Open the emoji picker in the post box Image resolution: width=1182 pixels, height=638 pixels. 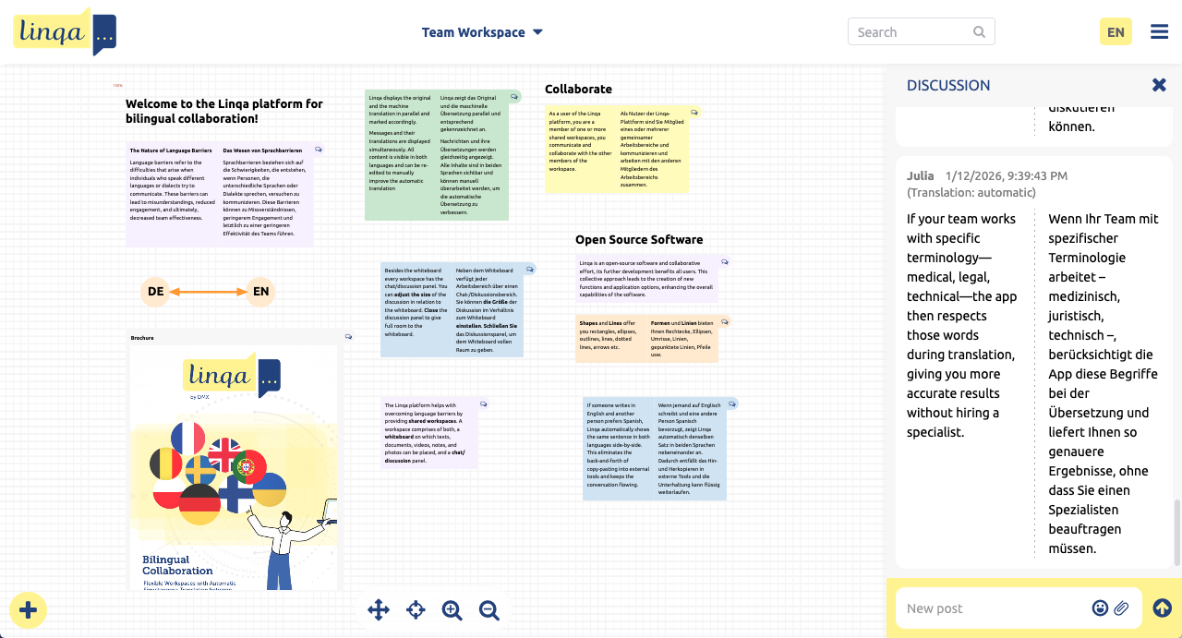tap(1100, 608)
